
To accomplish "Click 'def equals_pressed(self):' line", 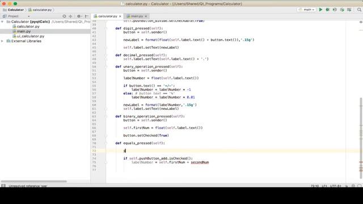I will [x=140, y=143].
